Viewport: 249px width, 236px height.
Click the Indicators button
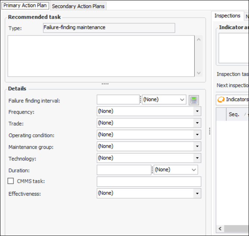point(233,99)
